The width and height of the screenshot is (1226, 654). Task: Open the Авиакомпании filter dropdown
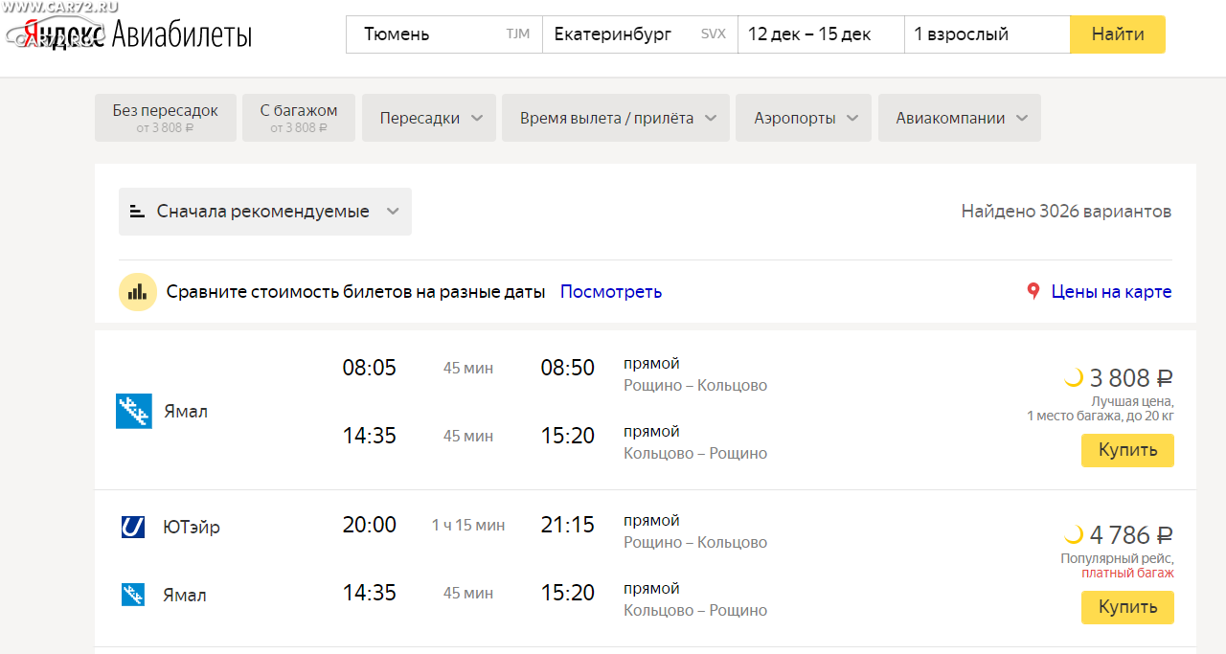click(x=960, y=118)
